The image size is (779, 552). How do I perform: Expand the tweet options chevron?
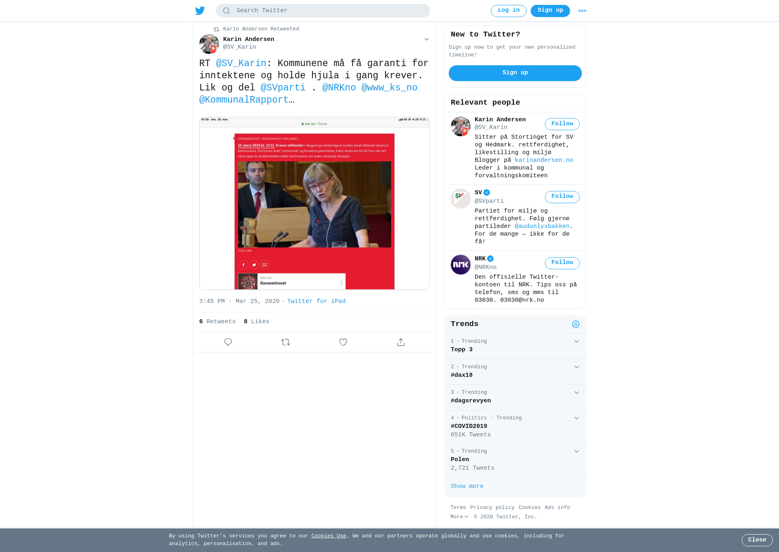click(426, 39)
